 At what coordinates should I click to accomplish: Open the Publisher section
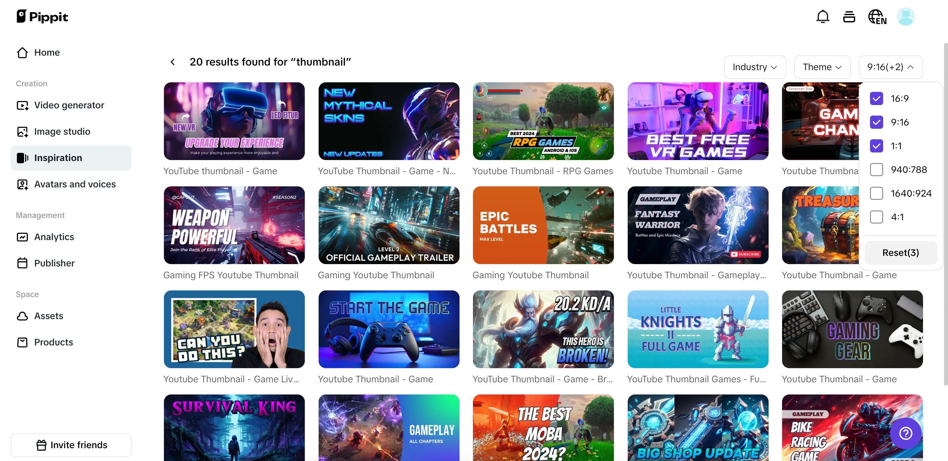tap(54, 263)
